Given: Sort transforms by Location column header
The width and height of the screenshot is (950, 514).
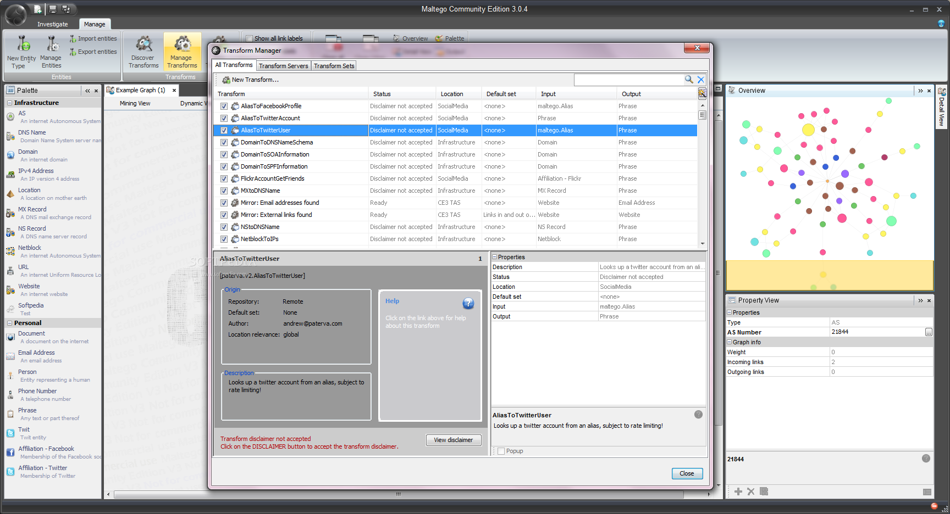Looking at the screenshot, I should pyautogui.click(x=459, y=94).
